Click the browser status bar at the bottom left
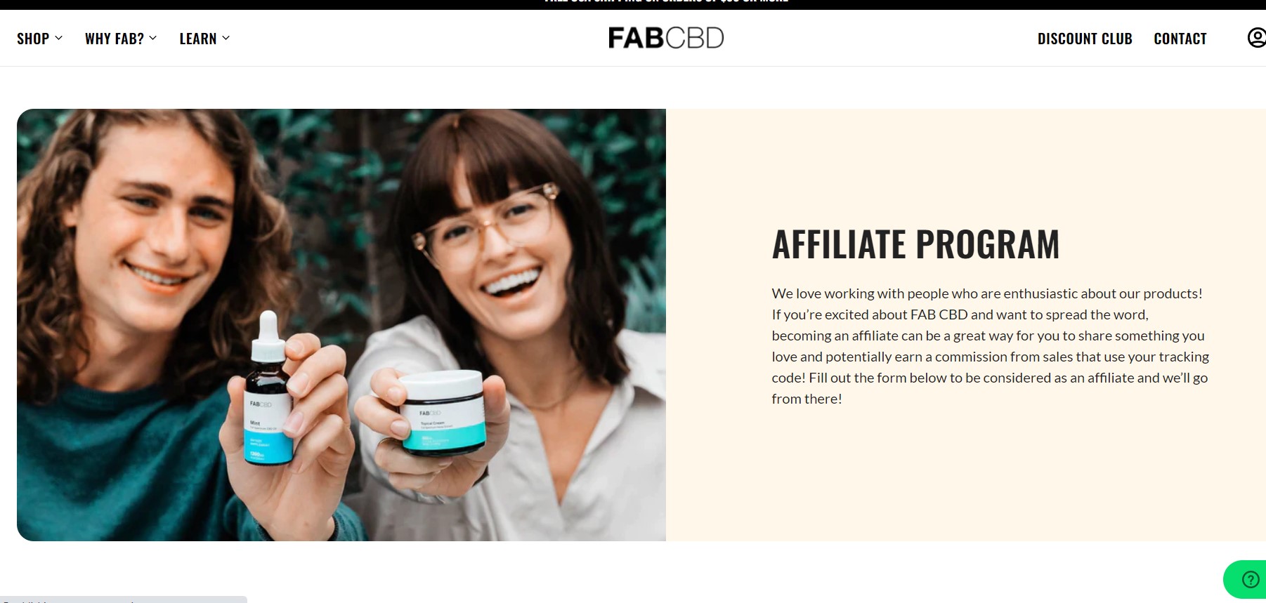1266x603 pixels. pos(124,599)
